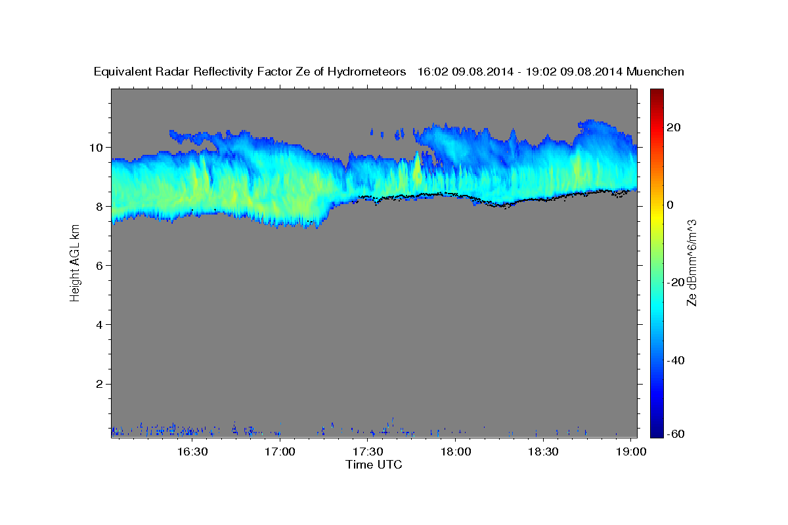Click the "Height AGL km" axis label
Image resolution: width=788 pixels, height=525 pixels.
[75, 262]
